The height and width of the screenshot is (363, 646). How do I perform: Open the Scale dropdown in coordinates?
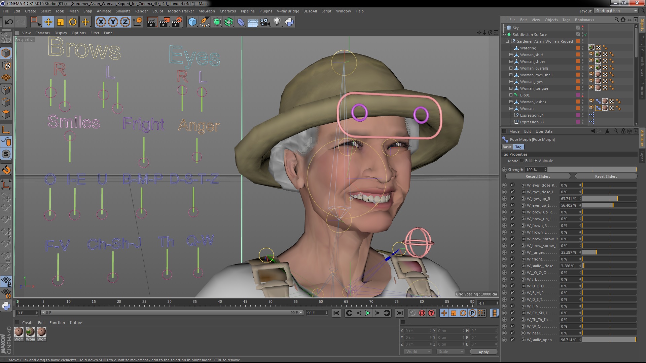451,352
